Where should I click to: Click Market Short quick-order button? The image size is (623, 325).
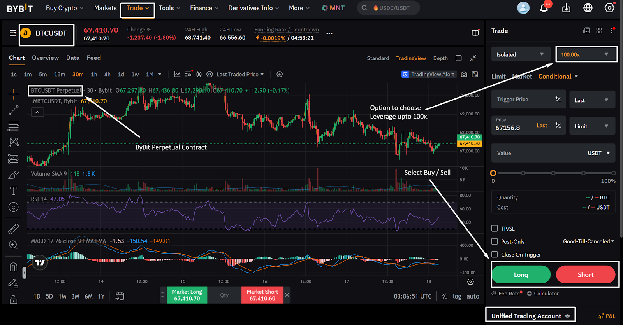(262, 295)
